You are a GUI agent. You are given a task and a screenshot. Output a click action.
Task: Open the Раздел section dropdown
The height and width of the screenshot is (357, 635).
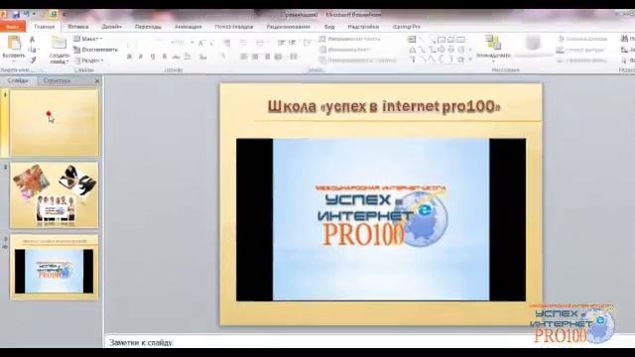click(89, 60)
